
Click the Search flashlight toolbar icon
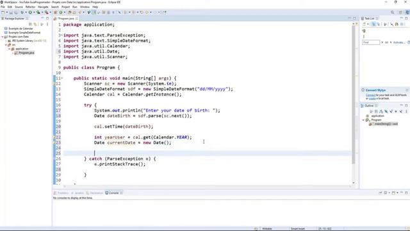point(79,12)
